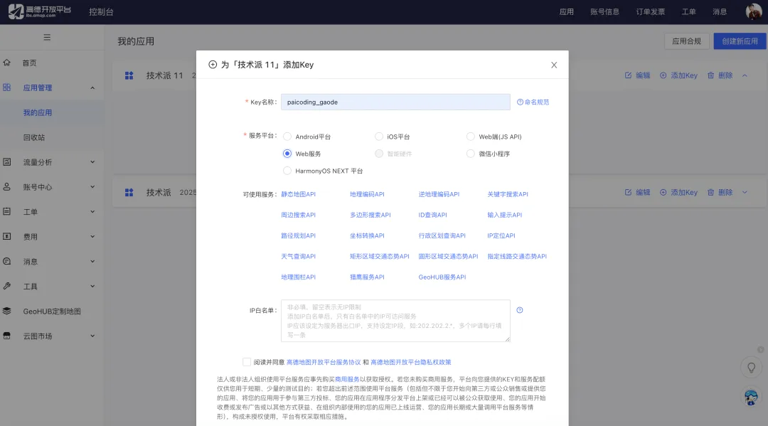Click the app icon beside 技术派 11

[x=129, y=75]
